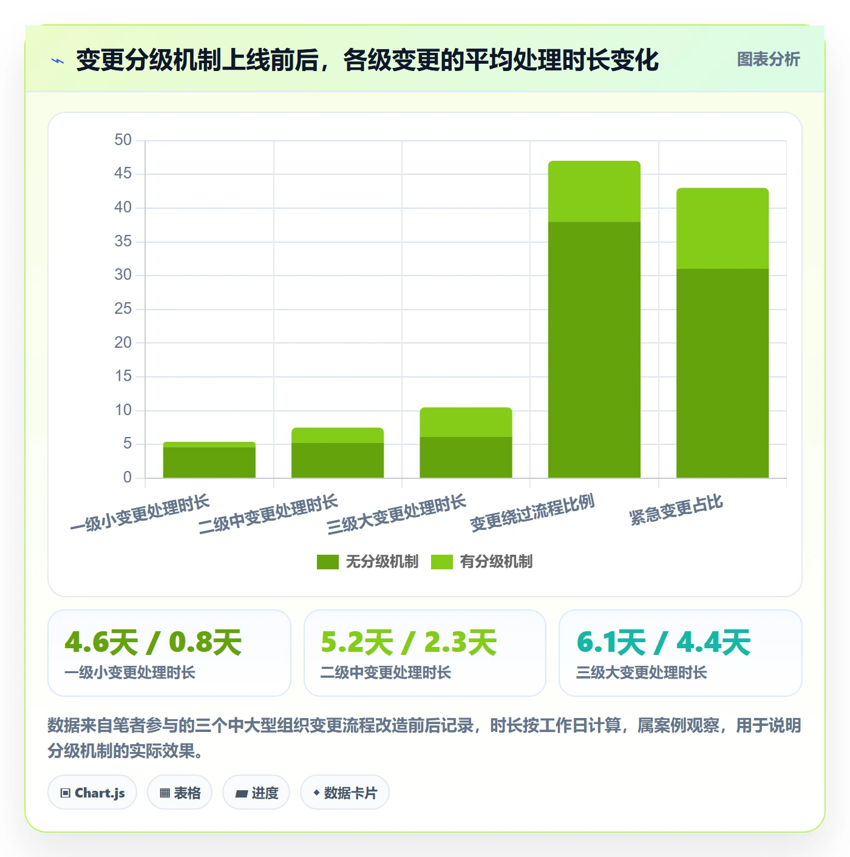
Task: Click the 二级中变更处理时长 bar in the chart
Action: [338, 453]
